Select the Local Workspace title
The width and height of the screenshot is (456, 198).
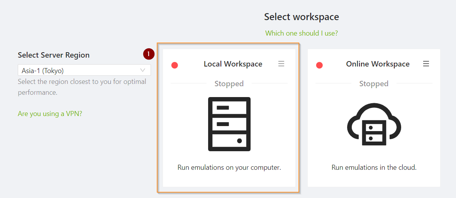pos(233,64)
